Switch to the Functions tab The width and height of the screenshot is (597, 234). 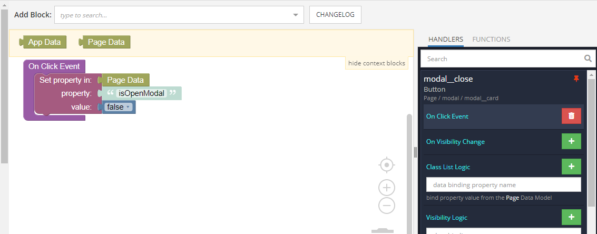point(491,39)
